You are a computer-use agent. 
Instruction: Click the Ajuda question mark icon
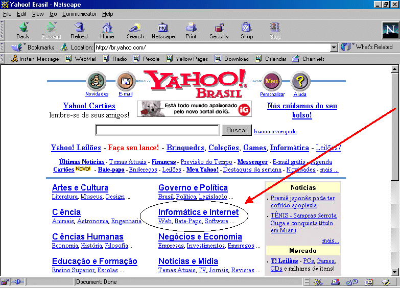pyautogui.click(x=300, y=81)
